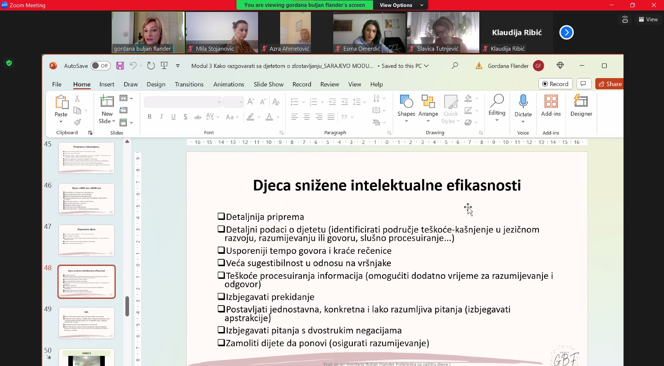Expand the Zoom View Options dropdown
The image size is (664, 366).
401,5
